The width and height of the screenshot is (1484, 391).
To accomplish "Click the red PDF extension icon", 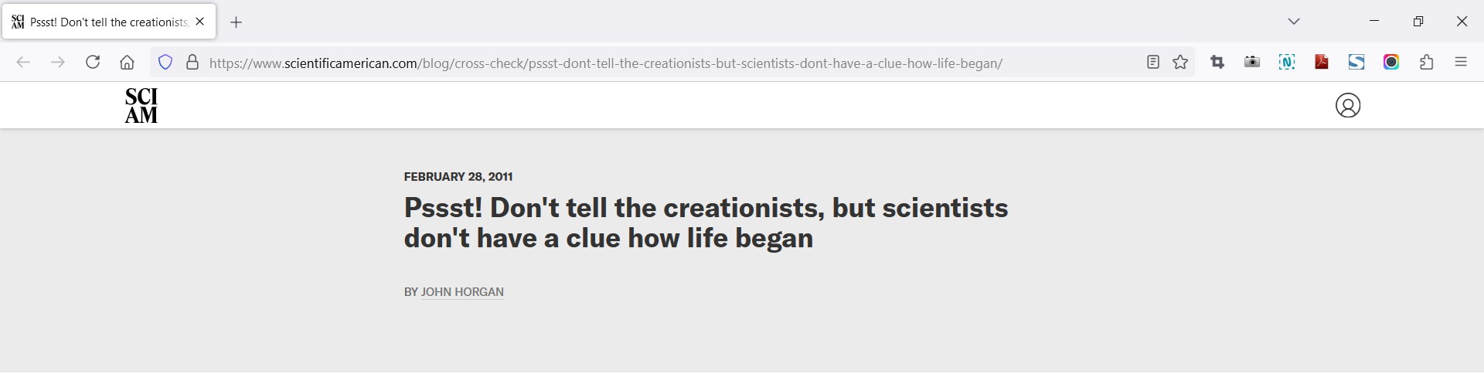I will (x=1322, y=63).
